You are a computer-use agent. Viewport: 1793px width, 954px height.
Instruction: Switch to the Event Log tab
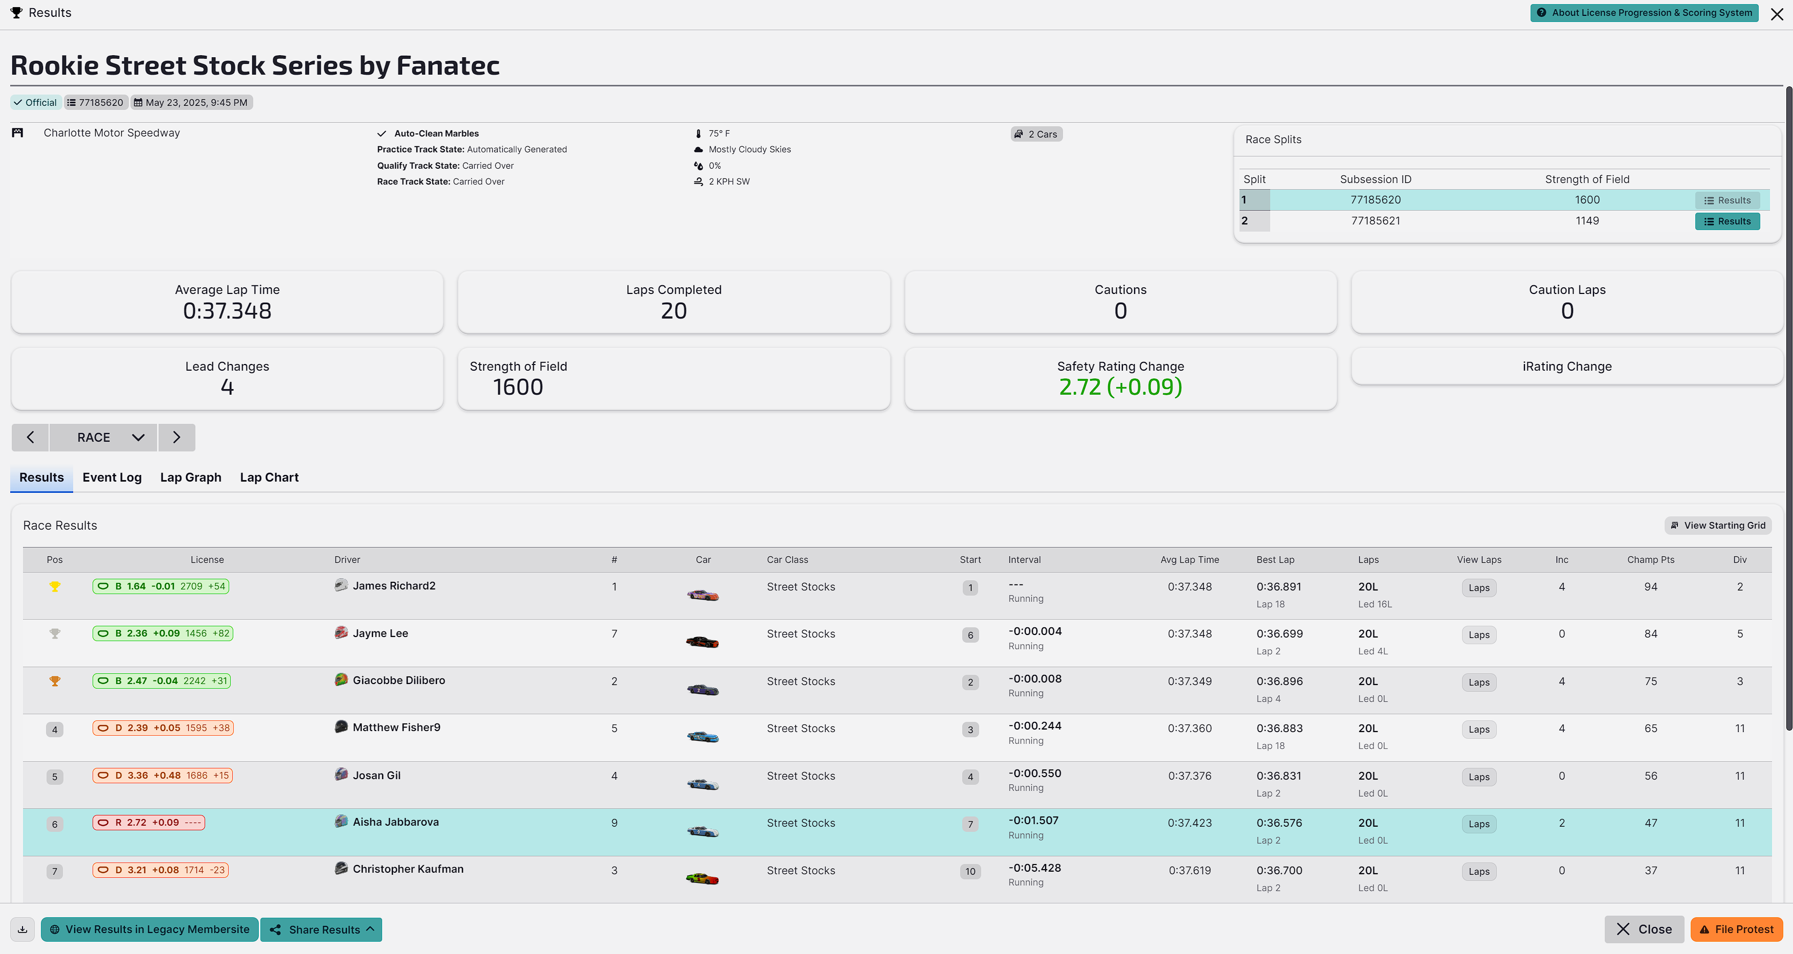point(112,478)
